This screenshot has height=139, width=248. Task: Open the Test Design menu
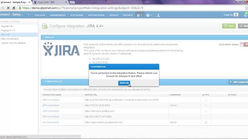coord(77,15)
